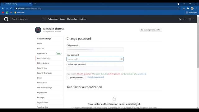Screen dimensions: 199x112
Task: Open SSH and GPG keys in sidebar
Action: pos(49,88)
